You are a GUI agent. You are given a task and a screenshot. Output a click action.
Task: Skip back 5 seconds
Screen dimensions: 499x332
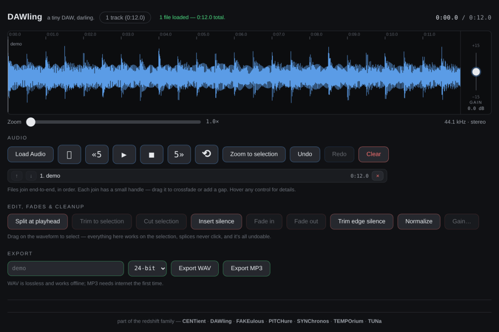pos(97,154)
